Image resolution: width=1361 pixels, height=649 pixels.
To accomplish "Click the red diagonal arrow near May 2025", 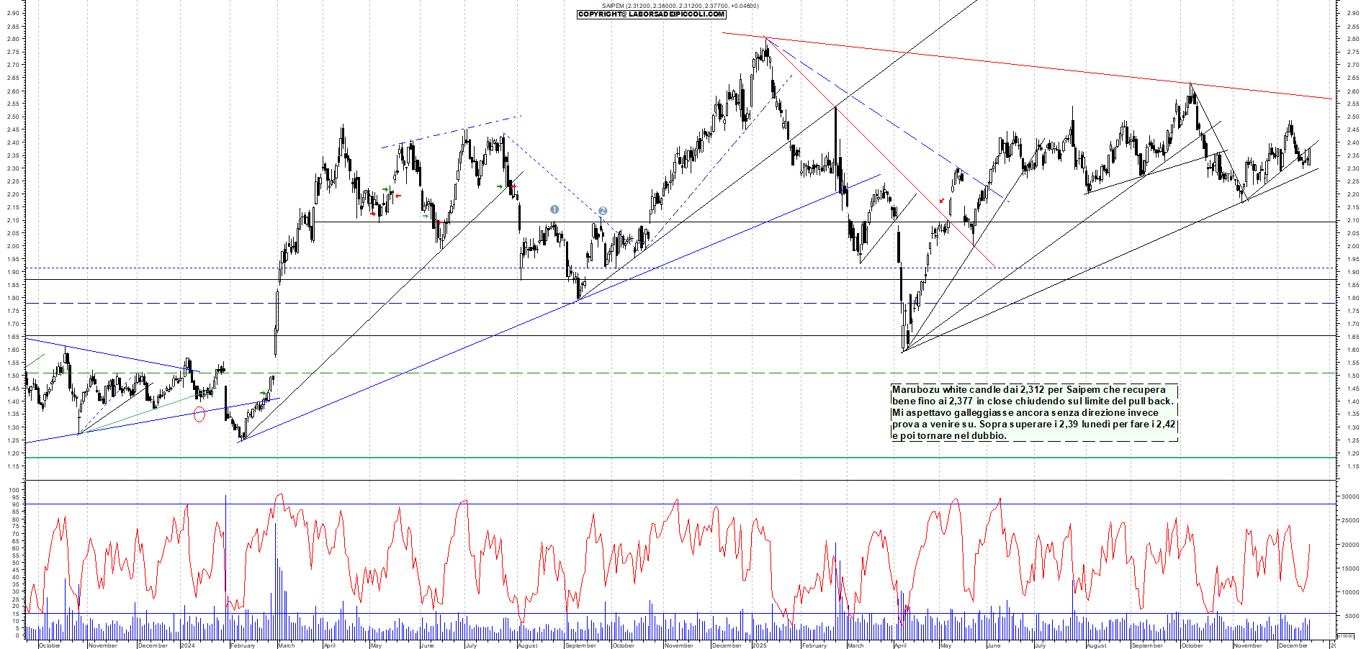I will coord(941,201).
